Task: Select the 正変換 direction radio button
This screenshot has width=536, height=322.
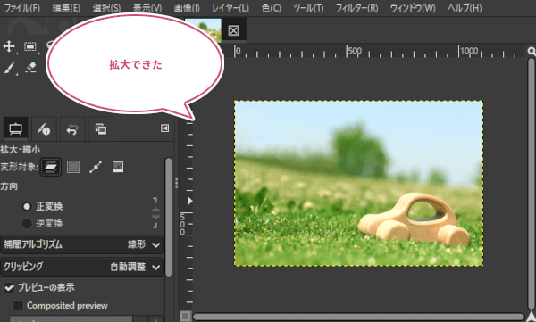Action: pos(27,206)
